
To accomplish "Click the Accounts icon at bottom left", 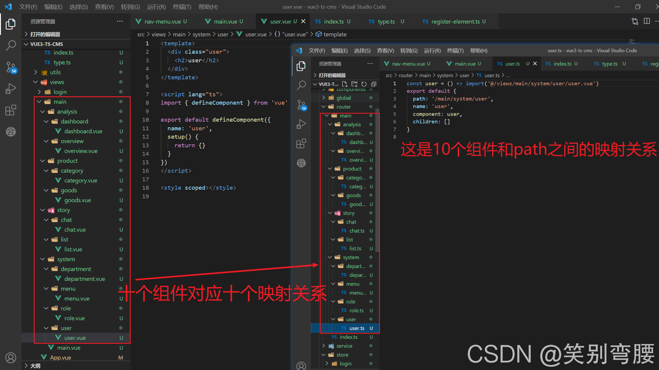I will coord(11,357).
